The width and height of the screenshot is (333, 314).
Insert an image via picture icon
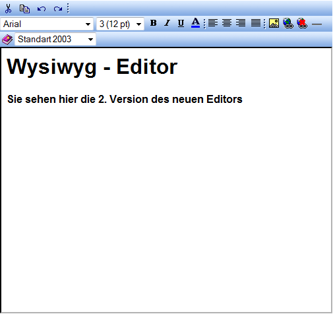[x=274, y=23]
